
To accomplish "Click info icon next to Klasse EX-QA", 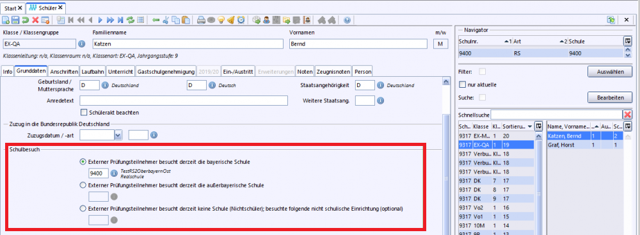I will coord(81,44).
